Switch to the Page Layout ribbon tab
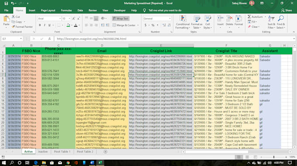Screen dimensions: 297x166 coord(48,10)
